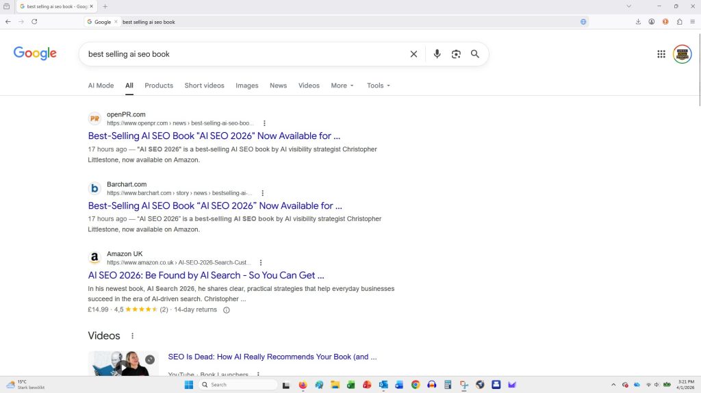Open SEO Is Dead video link
Screen dimensions: 701x393
pyautogui.click(x=272, y=357)
